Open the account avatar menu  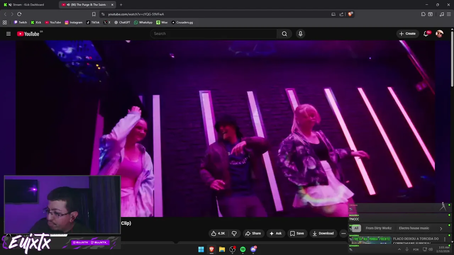point(439,34)
